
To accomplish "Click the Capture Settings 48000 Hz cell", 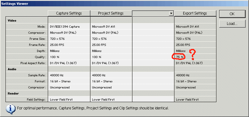I will coord(57,75).
